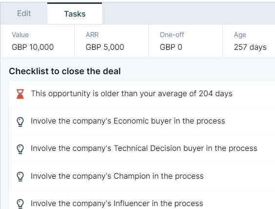Click the Age 257 days field
275x209 pixels.
tap(249, 41)
